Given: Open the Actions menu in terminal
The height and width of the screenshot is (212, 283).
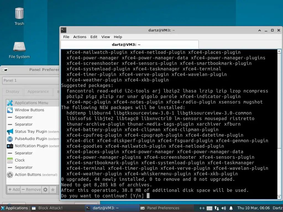Looking at the screenshot, I should point(80,37).
